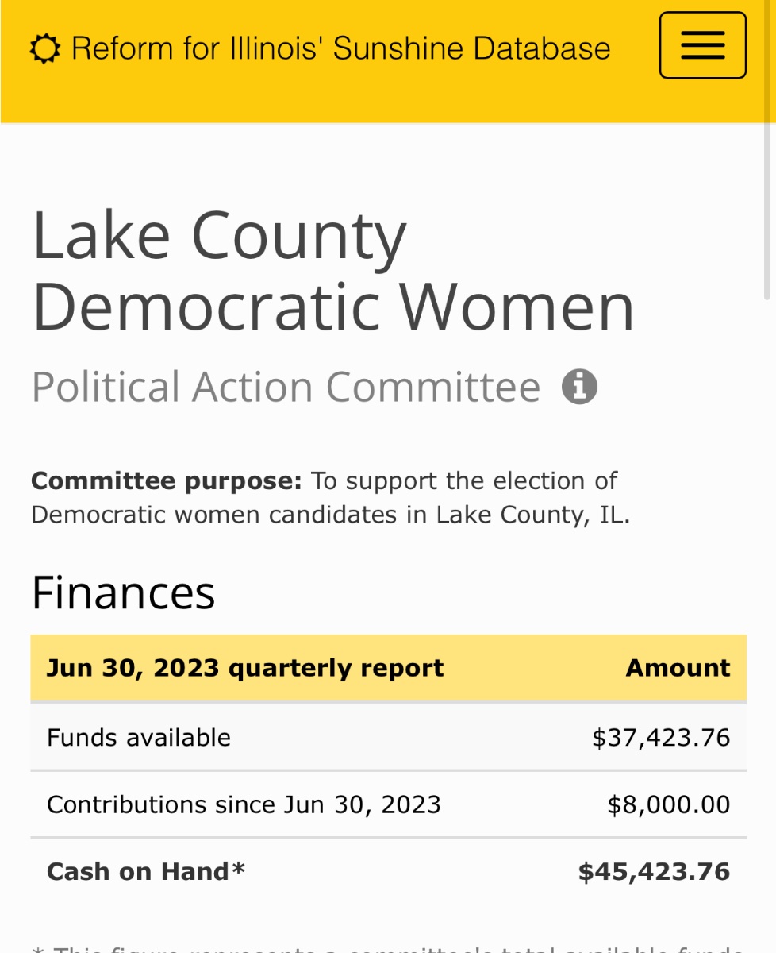Click the Finances section heading
Viewport: 776px width, 953px height.
pyautogui.click(x=123, y=592)
